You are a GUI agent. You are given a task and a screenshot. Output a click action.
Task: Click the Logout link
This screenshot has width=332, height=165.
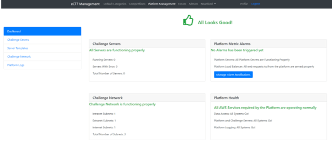(255, 4)
